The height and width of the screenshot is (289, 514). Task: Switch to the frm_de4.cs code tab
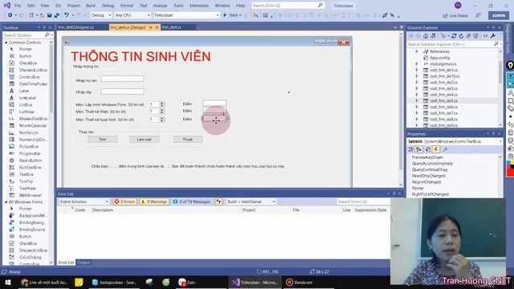(171, 27)
